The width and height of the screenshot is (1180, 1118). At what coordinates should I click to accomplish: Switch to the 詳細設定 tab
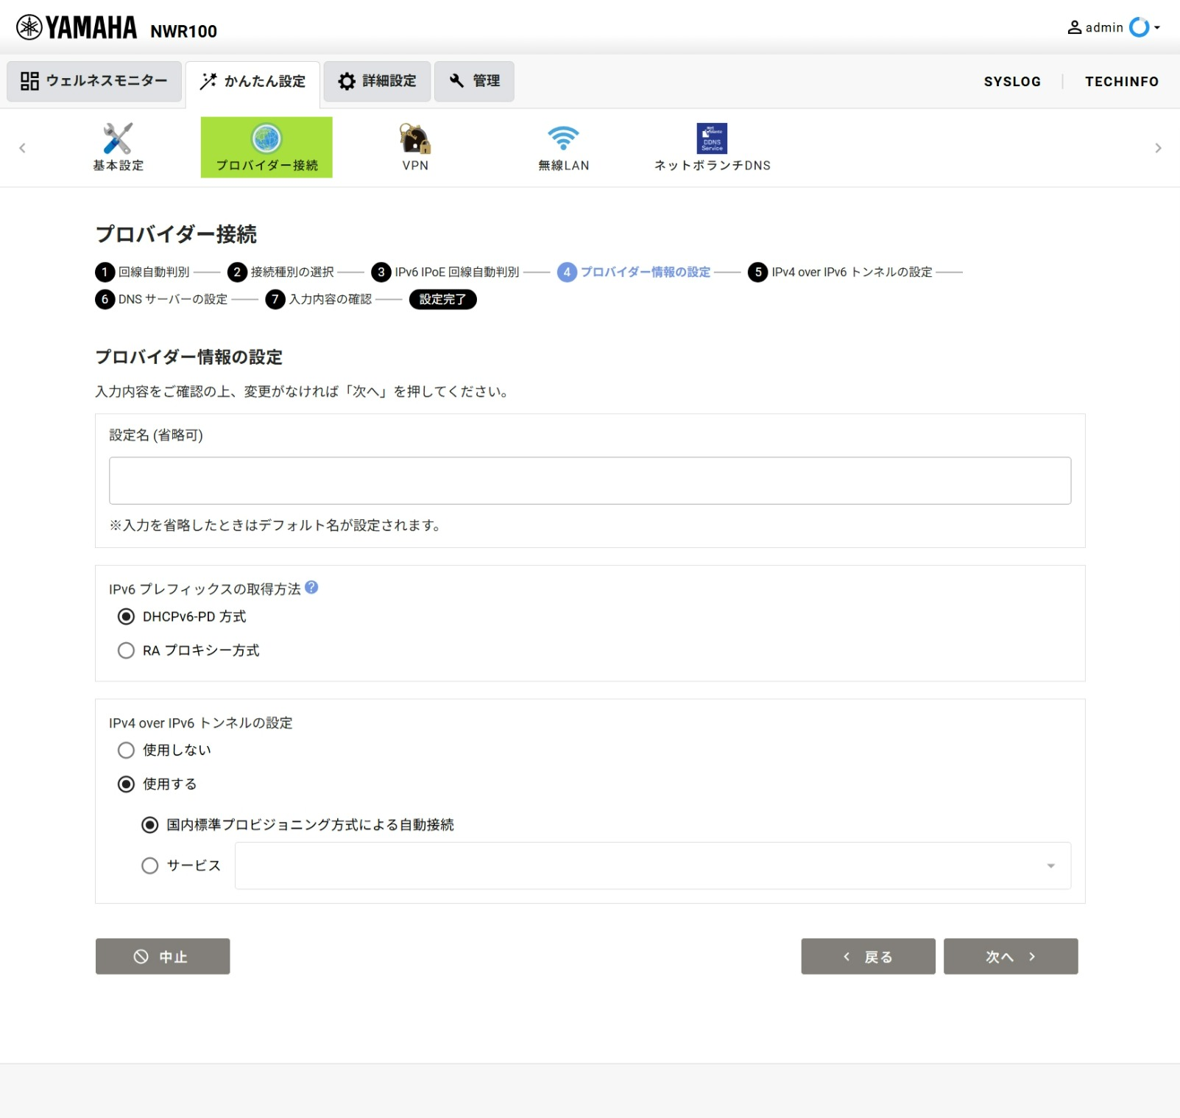[x=377, y=81]
